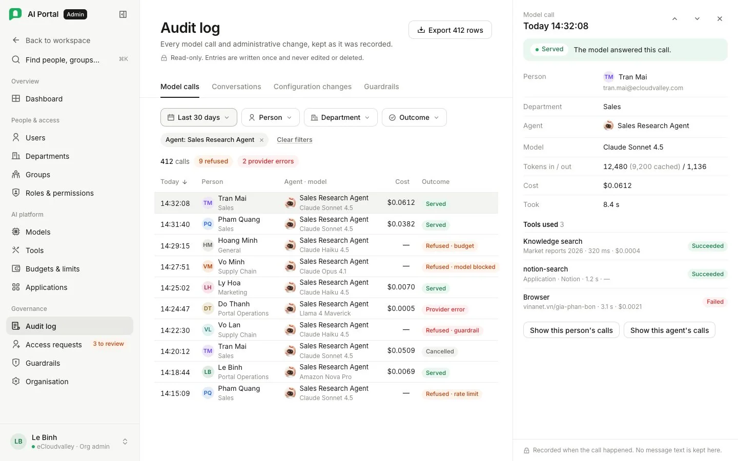Open Budgets & limits
This screenshot has height=461, width=738.
70,268
